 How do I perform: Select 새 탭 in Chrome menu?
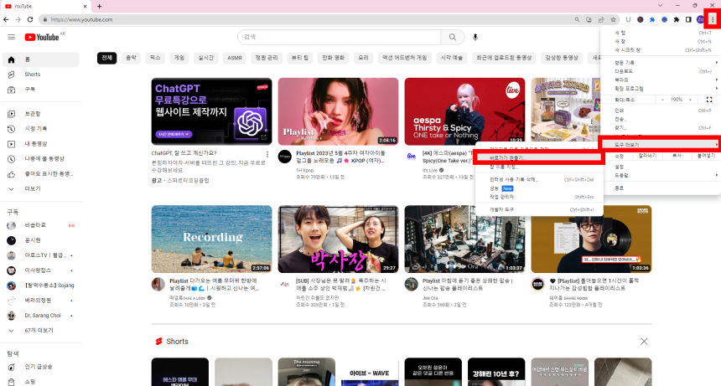click(x=661, y=33)
